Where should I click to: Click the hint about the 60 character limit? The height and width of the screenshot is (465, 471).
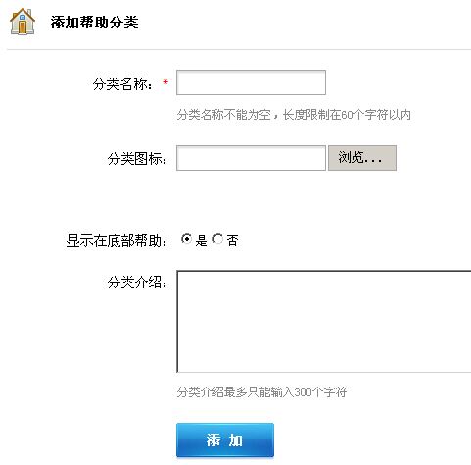(x=294, y=115)
